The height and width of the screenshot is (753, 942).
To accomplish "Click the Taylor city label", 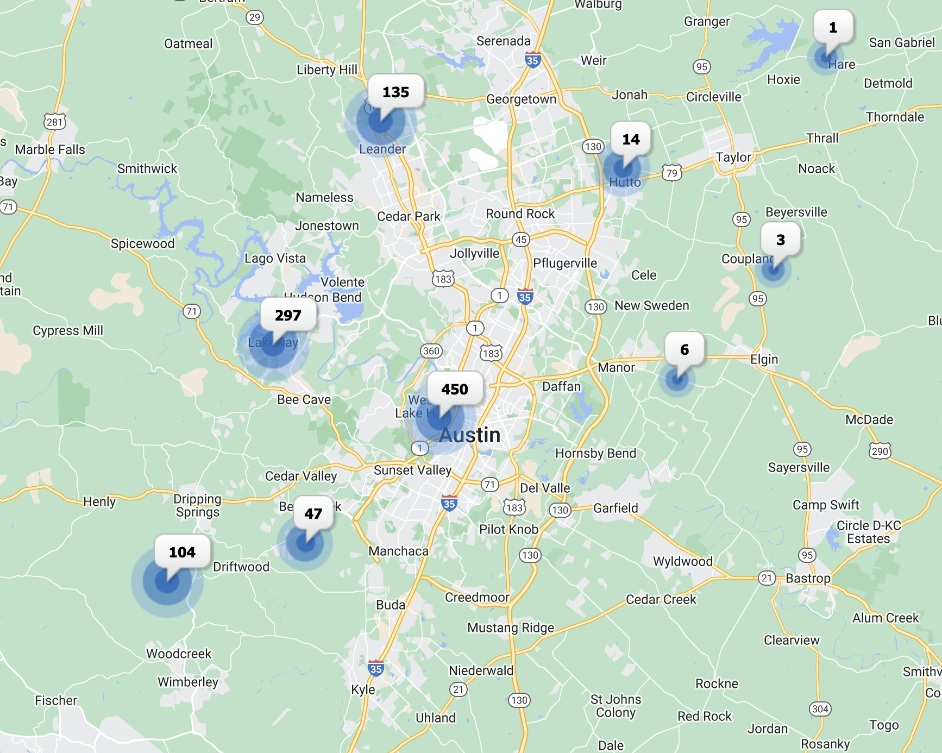I will coord(733,158).
